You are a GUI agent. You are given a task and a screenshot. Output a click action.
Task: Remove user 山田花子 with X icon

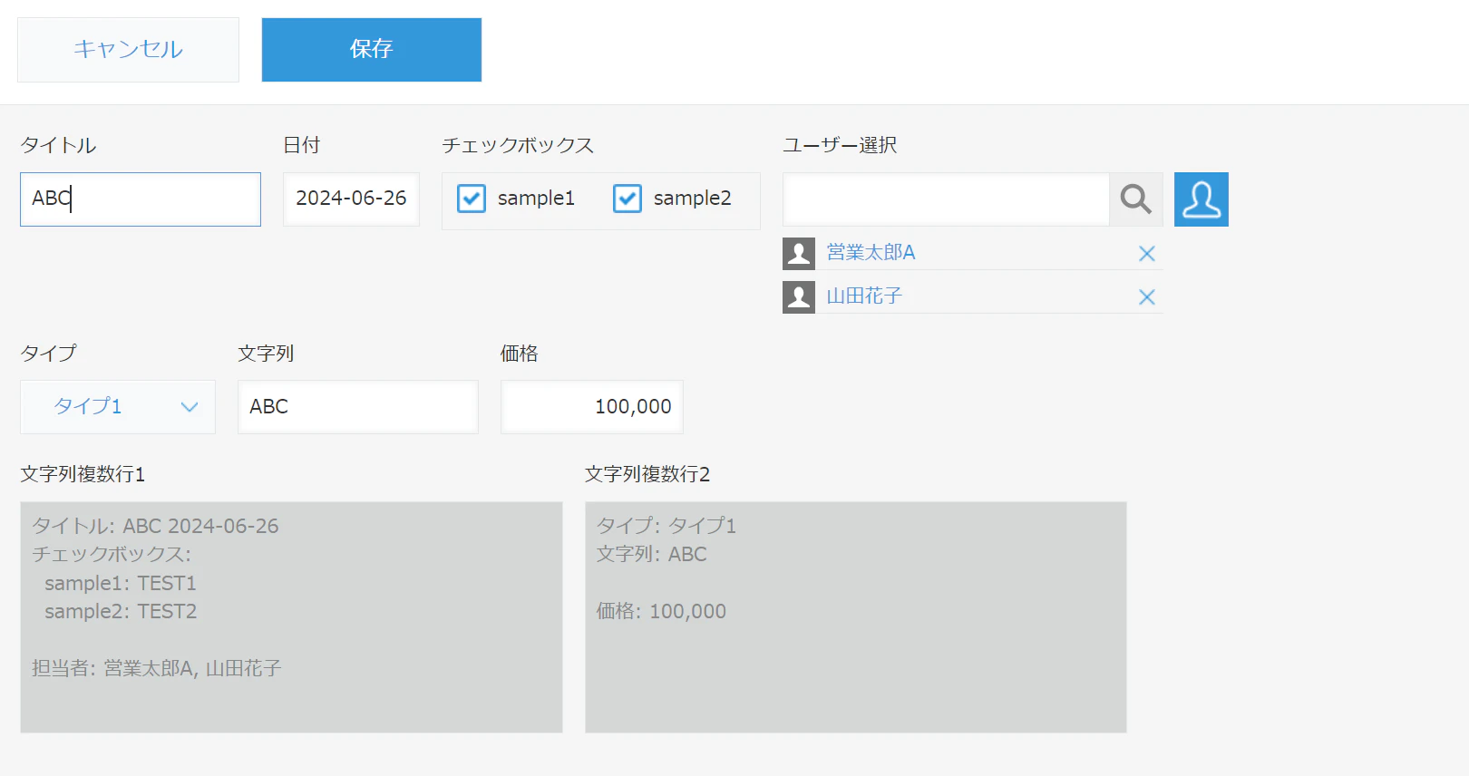(x=1147, y=297)
